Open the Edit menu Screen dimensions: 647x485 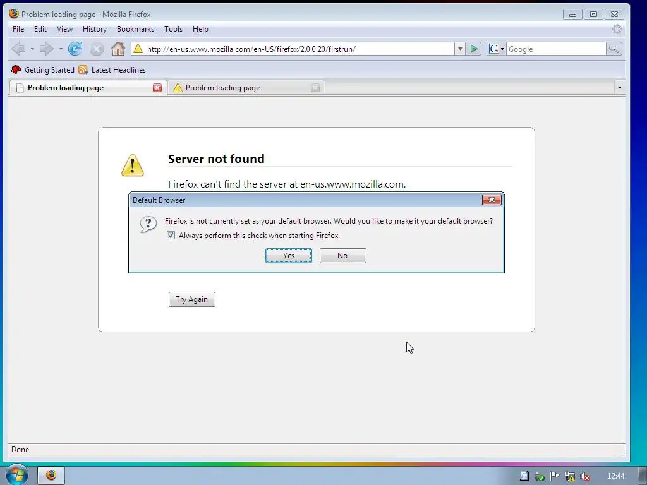40,29
